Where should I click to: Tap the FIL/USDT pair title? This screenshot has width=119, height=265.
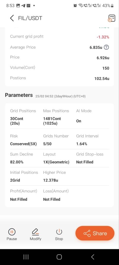[x=30, y=18]
